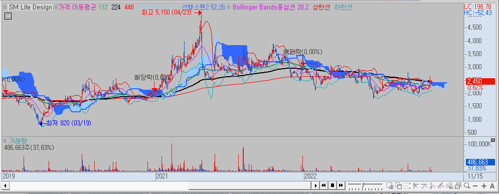Click the minus zoom-out icon
Image resolution: width=499 pixels, height=194 pixels.
[x=475, y=186]
